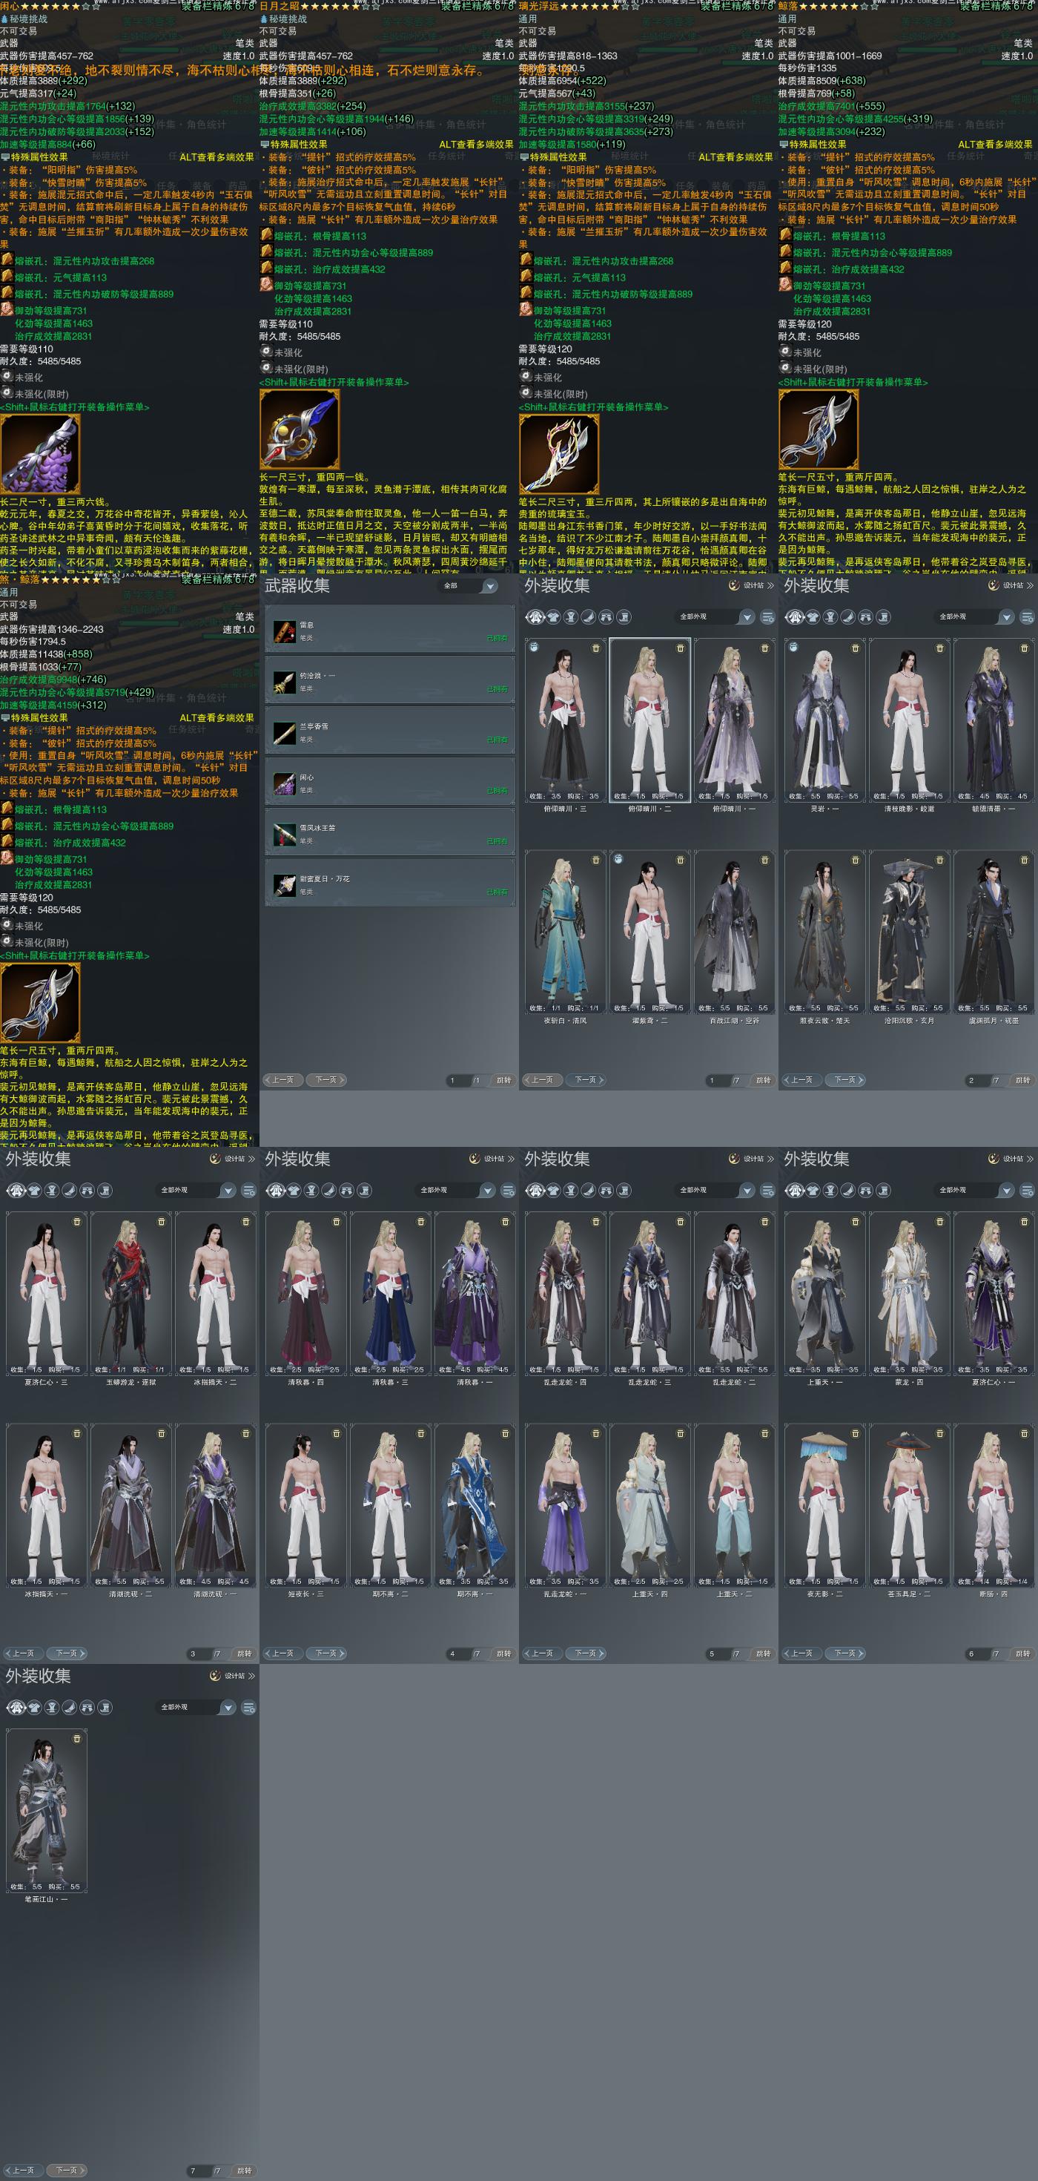This screenshot has height=2181, width=1038.
Task: Click the 甜蜜夏日·万花 weapon icon
Action: tap(284, 885)
